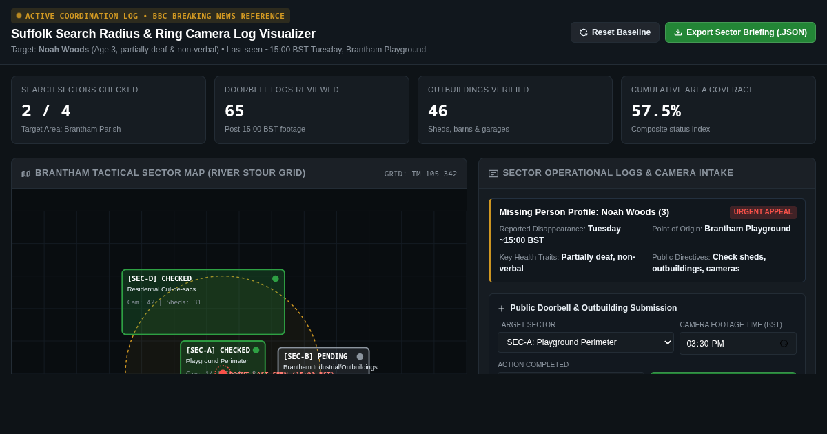Viewport: 827px width, 434px height.
Task: Click the plus icon beside Public Doorbell Submission
Action: click(x=502, y=309)
